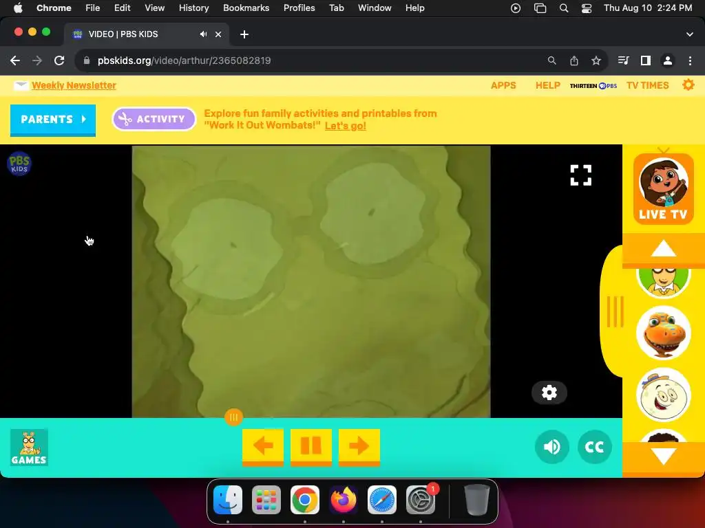The height and width of the screenshot is (528, 705).
Task: Open the Profiles menu
Action: (299, 8)
